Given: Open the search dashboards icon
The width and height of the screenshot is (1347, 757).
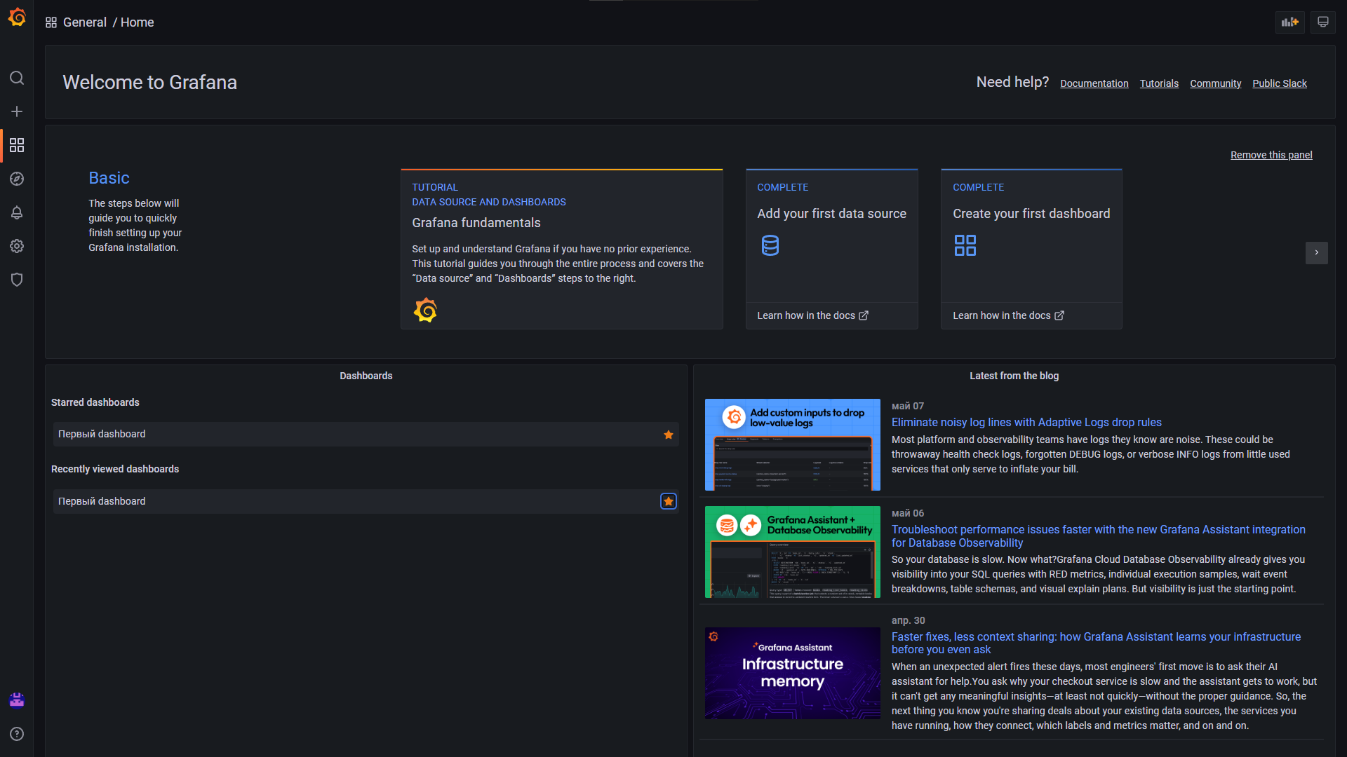Looking at the screenshot, I should coord(17,78).
